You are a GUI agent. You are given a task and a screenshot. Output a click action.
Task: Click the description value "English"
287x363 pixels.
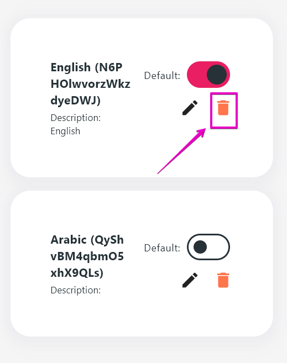coord(65,131)
